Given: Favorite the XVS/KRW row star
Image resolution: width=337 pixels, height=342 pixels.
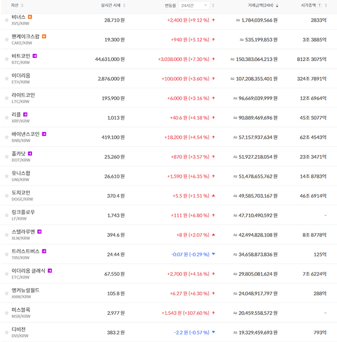Looking at the screenshot, I should coord(7,20).
